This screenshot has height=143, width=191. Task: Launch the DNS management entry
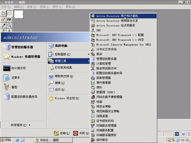coord(123,30)
